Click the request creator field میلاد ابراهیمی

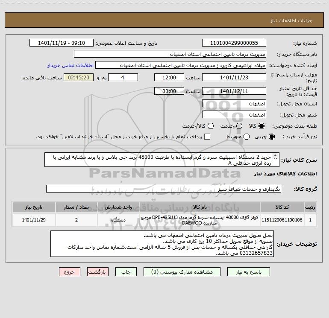(x=181, y=65)
